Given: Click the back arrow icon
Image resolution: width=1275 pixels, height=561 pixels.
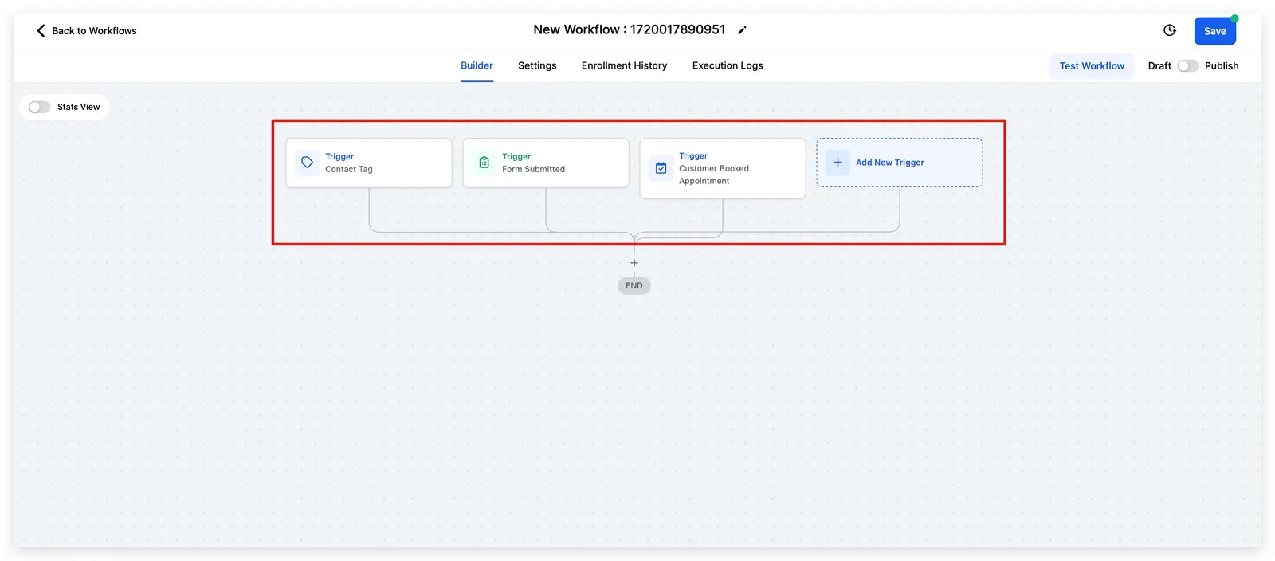Looking at the screenshot, I should click(41, 30).
